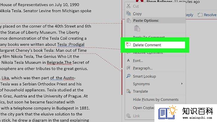The height and width of the screenshot is (122, 217).
Task: Click the text "Budapest in 1881"
Action: point(72,108)
